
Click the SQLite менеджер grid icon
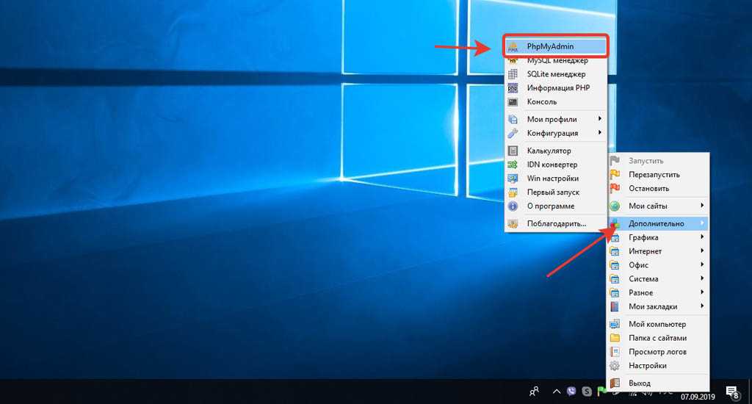(513, 74)
